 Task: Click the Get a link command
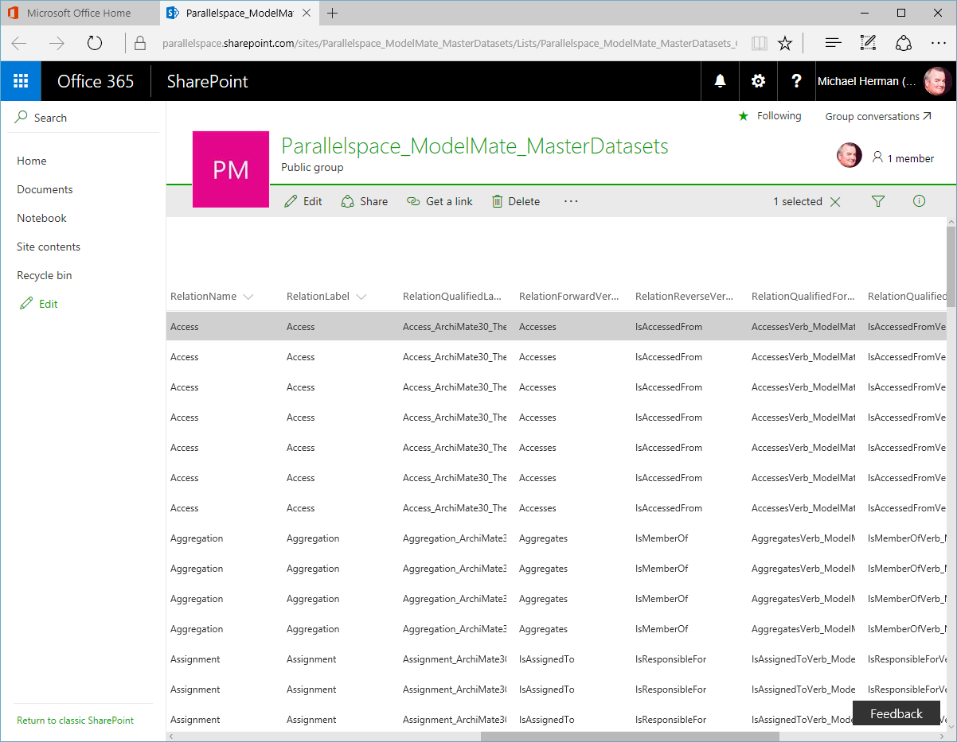[439, 201]
